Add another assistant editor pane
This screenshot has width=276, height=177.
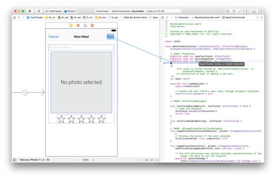(257, 17)
